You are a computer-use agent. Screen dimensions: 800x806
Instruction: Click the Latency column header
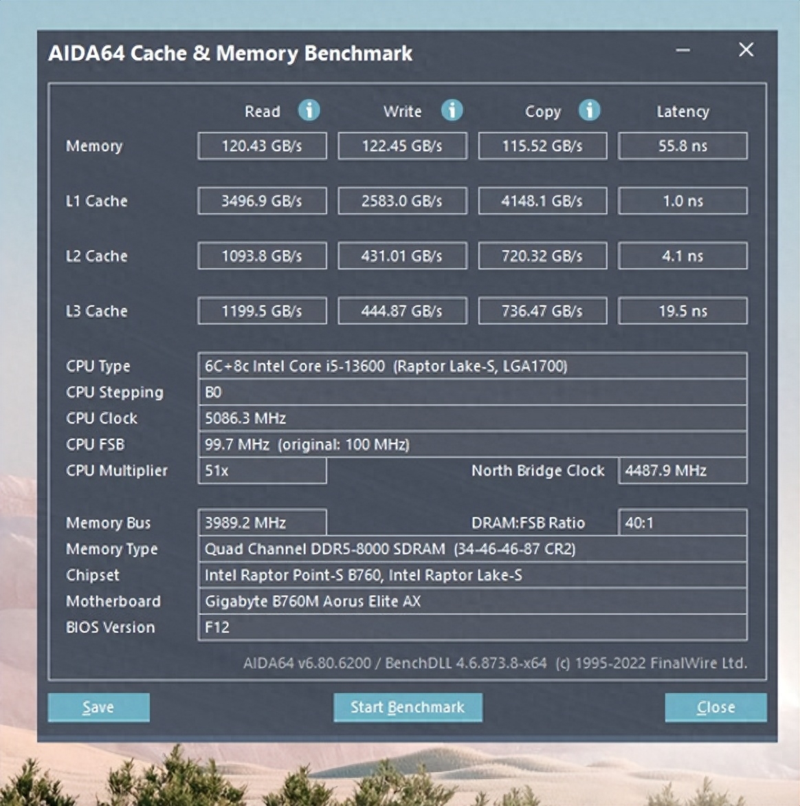(683, 112)
